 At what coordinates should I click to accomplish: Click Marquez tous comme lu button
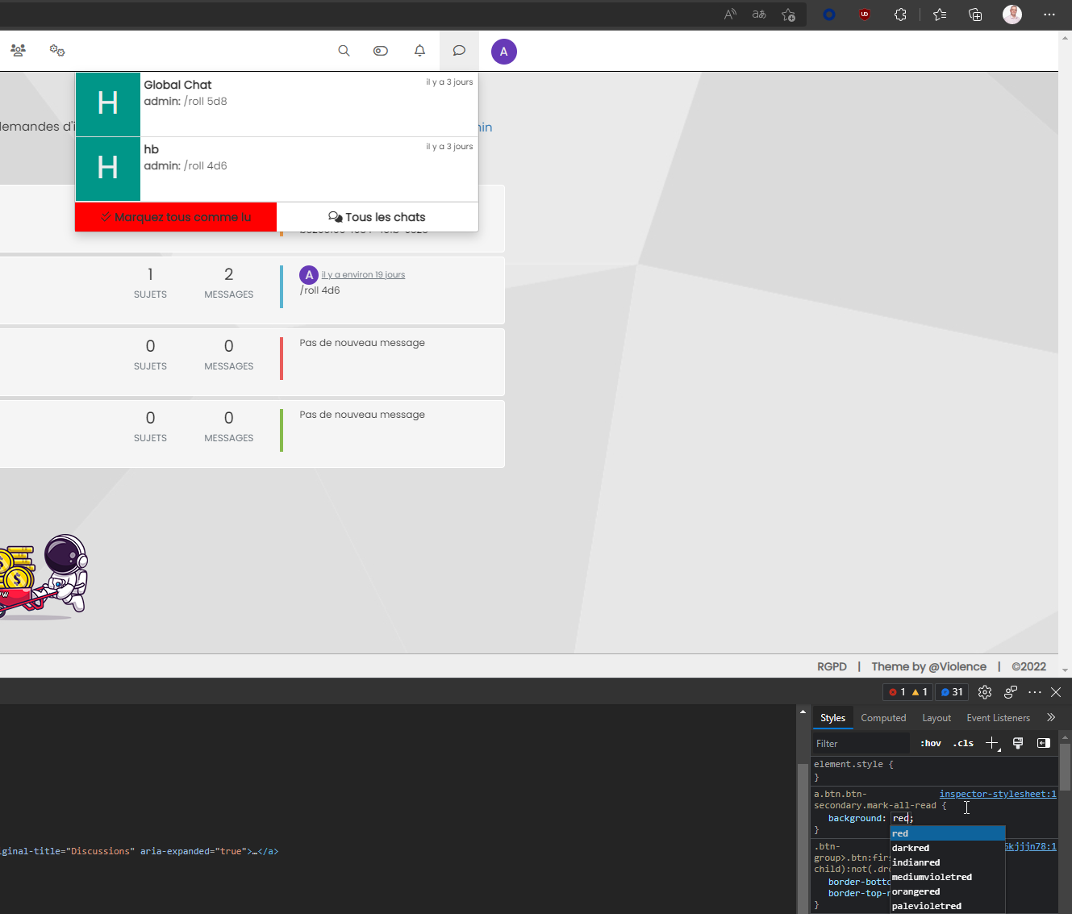[176, 217]
